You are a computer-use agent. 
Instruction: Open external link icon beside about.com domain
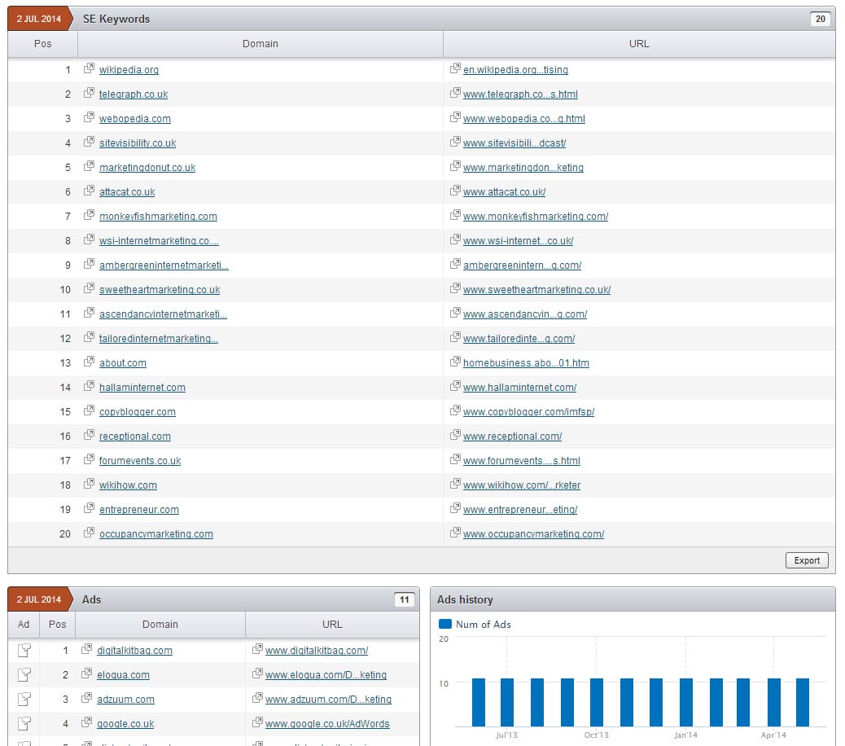[x=89, y=362]
